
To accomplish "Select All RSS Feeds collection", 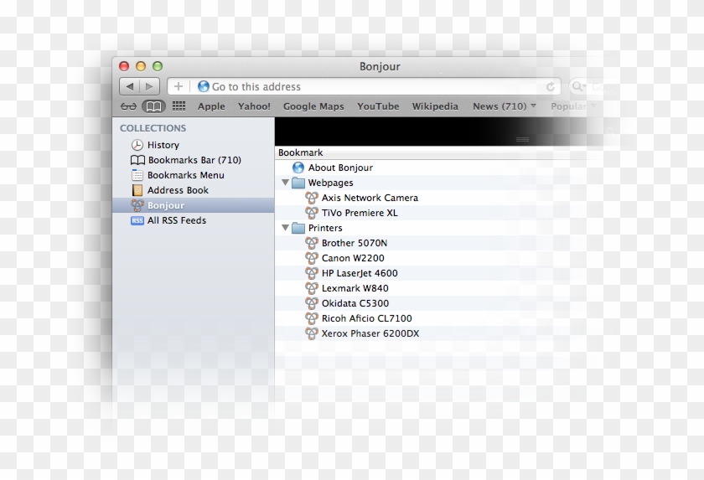I will [176, 220].
